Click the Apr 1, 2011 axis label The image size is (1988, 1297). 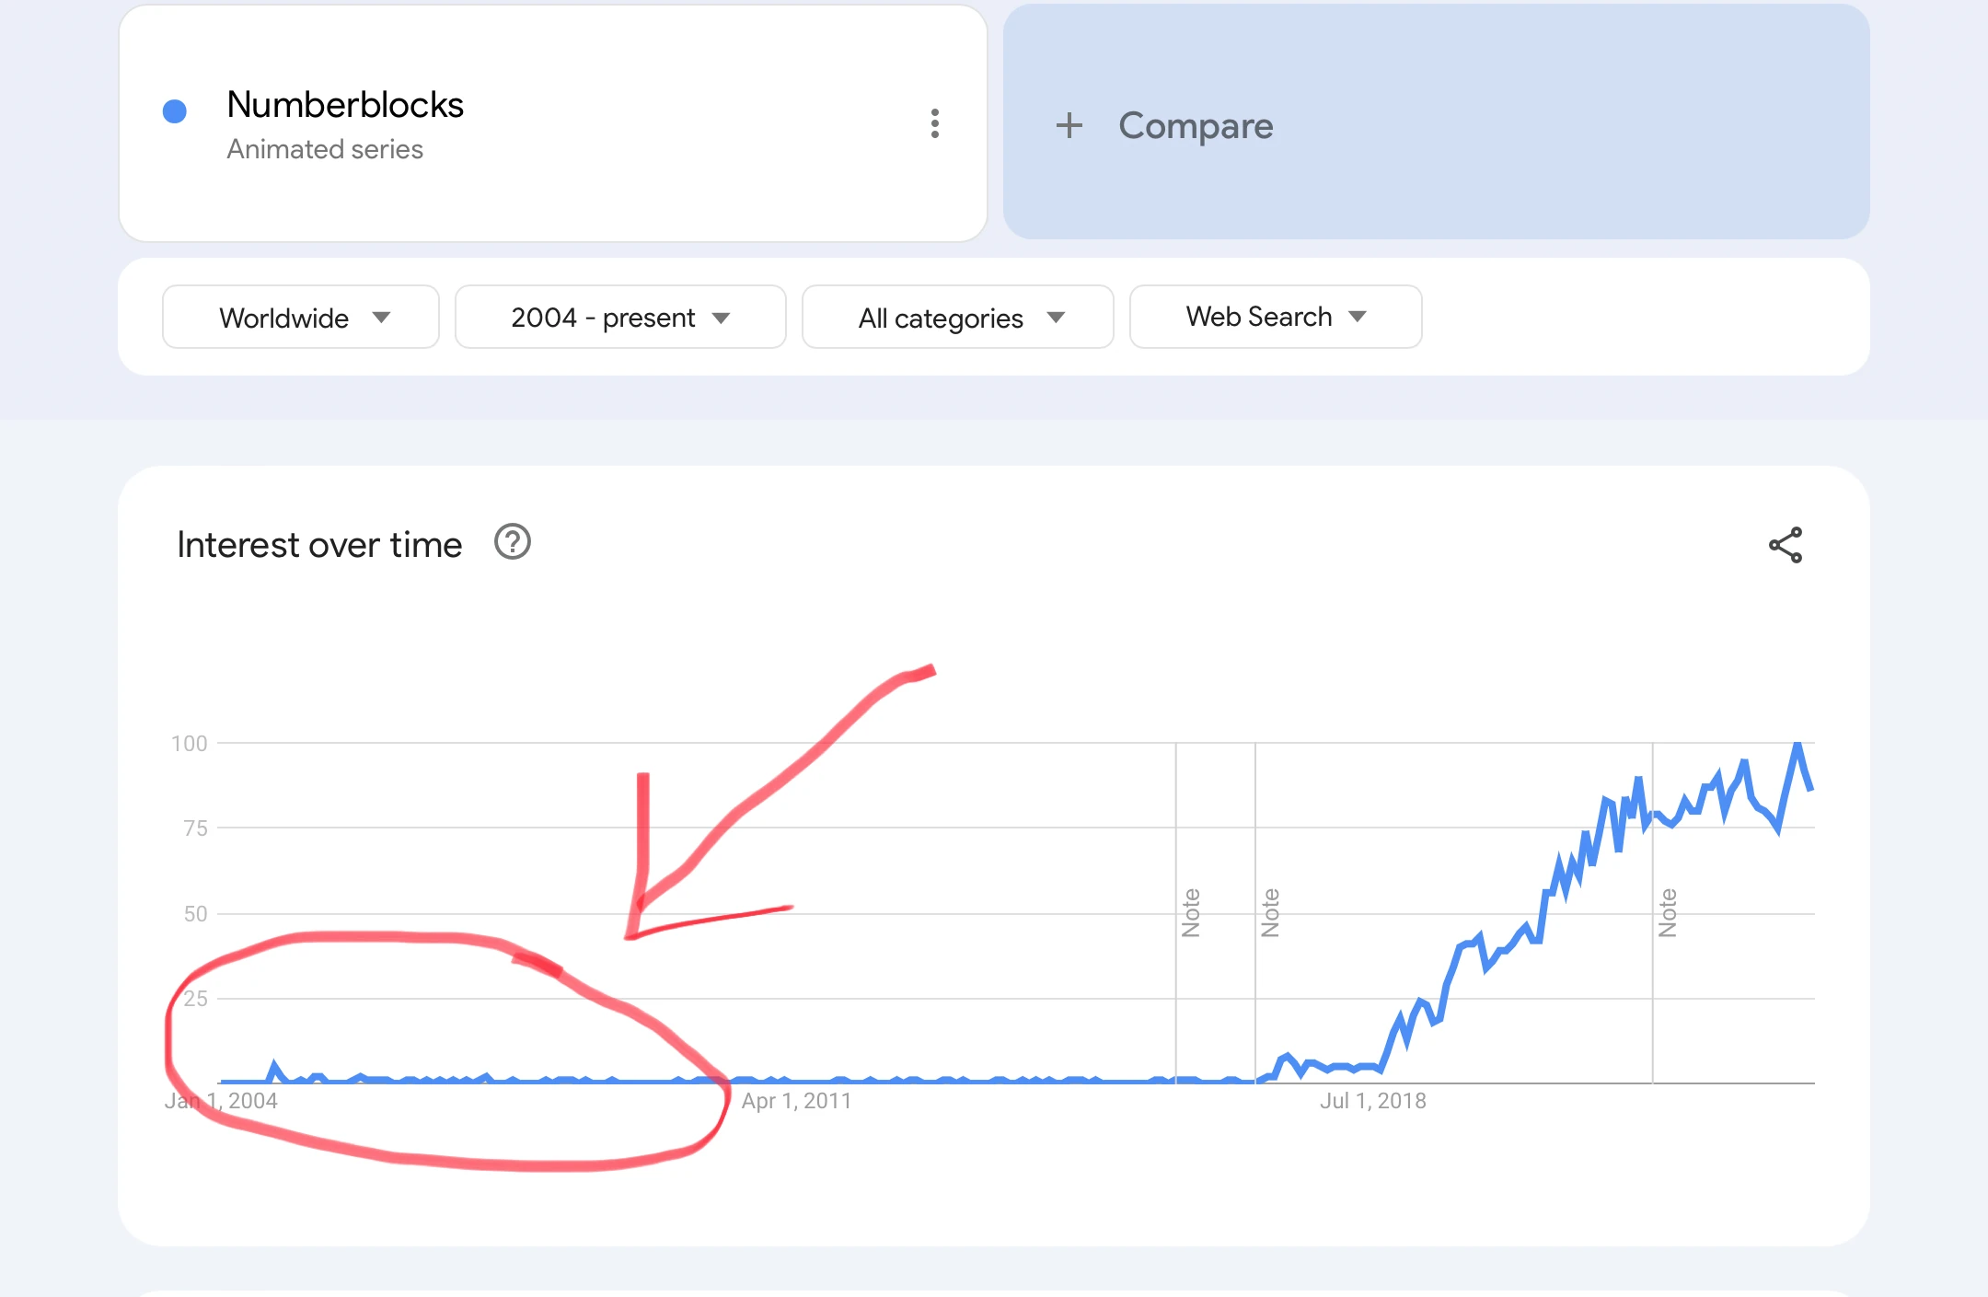[x=796, y=1101]
